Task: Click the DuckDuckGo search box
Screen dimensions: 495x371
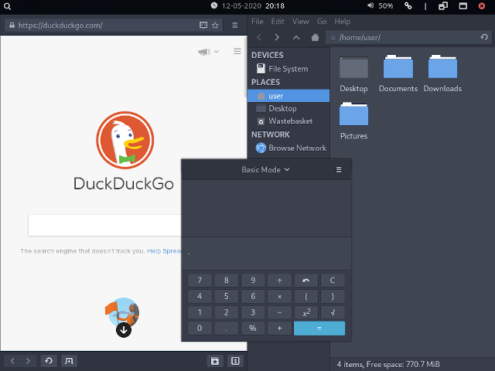Action: coord(104,226)
